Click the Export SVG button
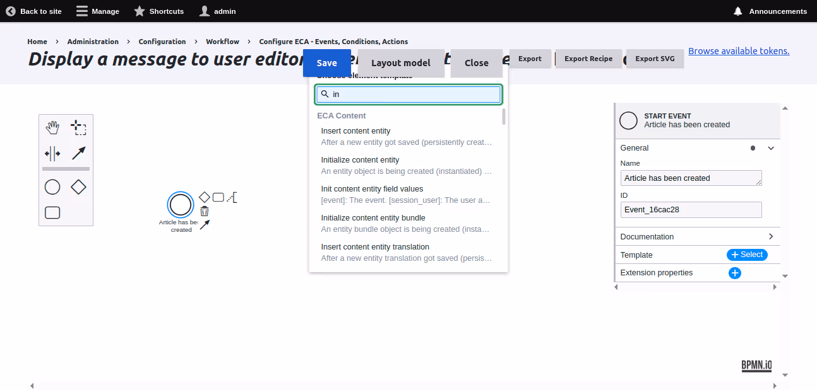 pyautogui.click(x=655, y=59)
